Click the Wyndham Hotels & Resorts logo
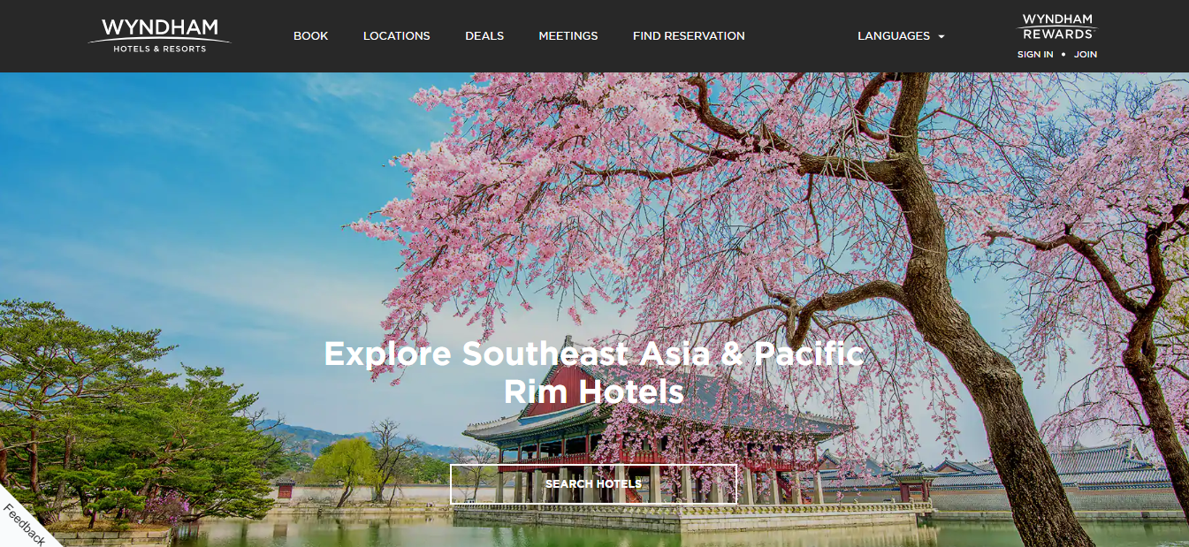Viewport: 1189px width, 547px height. 159,35
